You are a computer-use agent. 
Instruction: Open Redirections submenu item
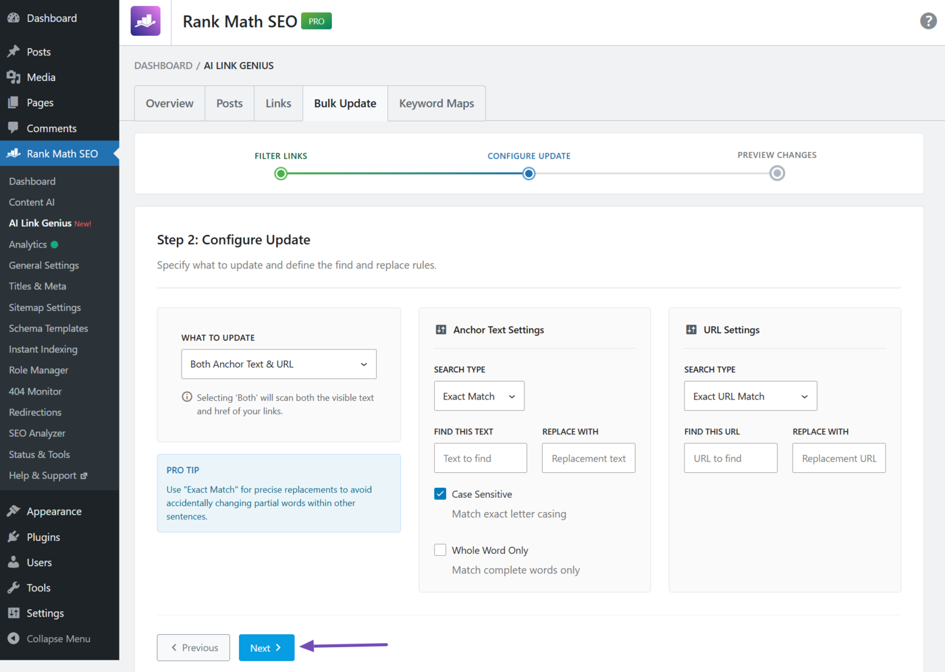click(35, 412)
